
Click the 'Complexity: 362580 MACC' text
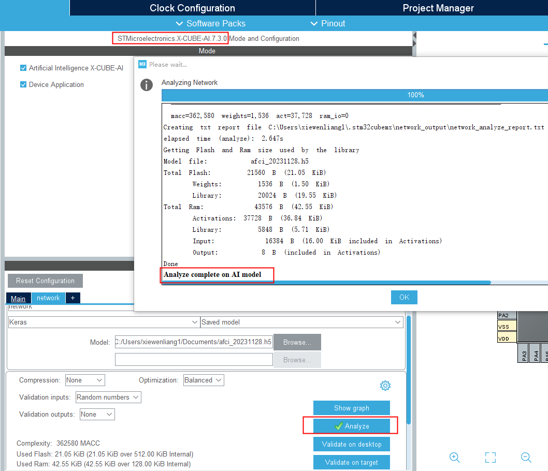(58, 443)
